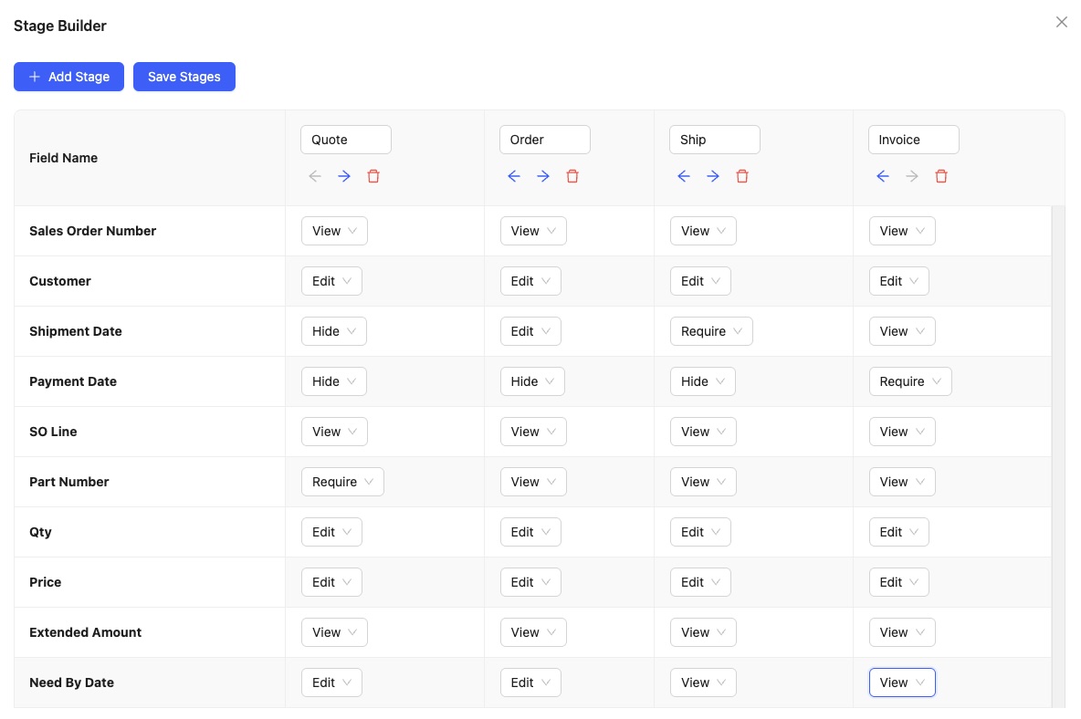1081x719 pixels.
Task: Expand Need By Date dropdown for Invoice
Action: (x=901, y=683)
